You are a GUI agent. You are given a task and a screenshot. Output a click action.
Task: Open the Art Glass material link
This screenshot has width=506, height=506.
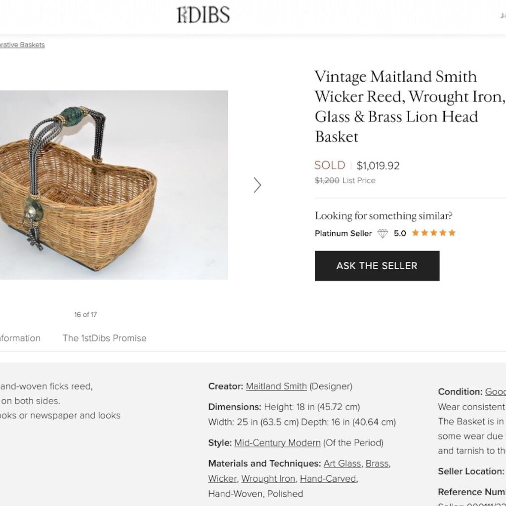pos(342,464)
